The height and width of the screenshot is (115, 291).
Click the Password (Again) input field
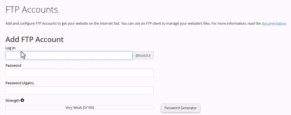[x=79, y=91]
